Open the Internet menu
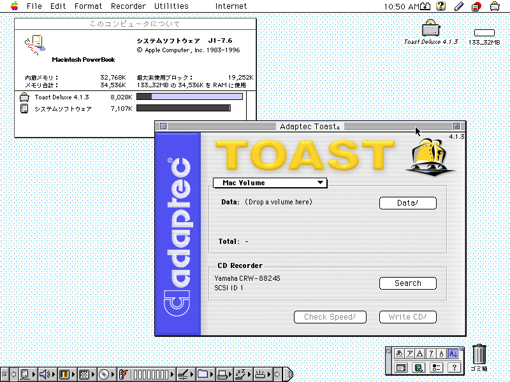 pyautogui.click(x=231, y=6)
